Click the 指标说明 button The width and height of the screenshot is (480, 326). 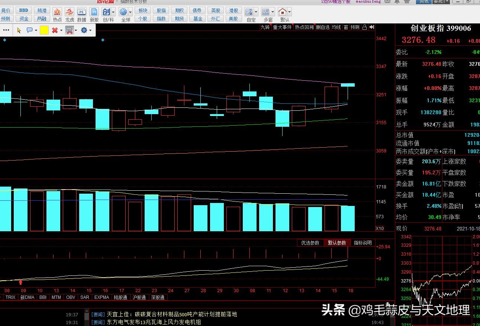(x=363, y=243)
